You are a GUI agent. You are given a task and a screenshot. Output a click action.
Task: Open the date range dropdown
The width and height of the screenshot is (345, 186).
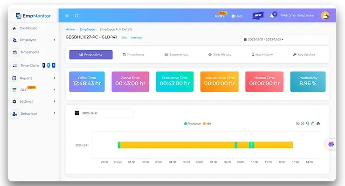284,40
